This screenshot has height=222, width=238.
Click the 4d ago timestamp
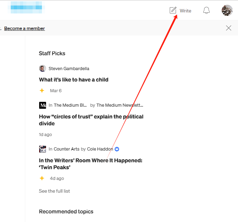tap(57, 178)
